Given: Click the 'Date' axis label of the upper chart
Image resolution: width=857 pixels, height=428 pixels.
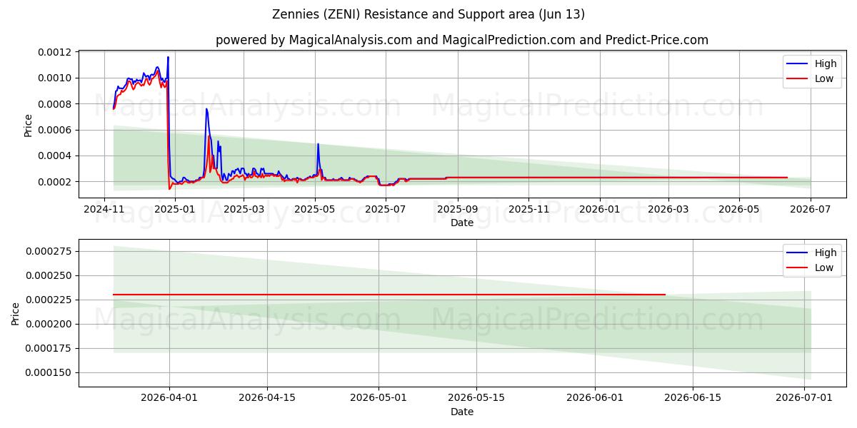Looking at the screenshot, I should [x=462, y=223].
